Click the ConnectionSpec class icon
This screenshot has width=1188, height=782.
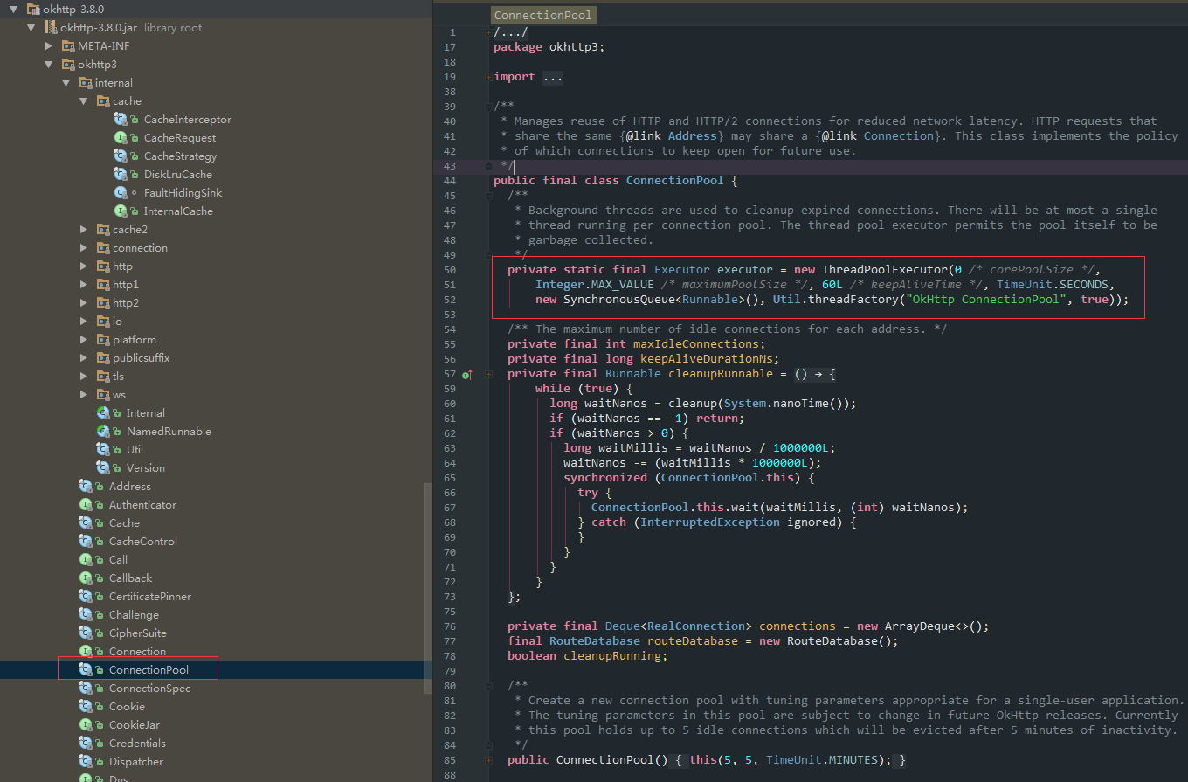click(x=86, y=689)
